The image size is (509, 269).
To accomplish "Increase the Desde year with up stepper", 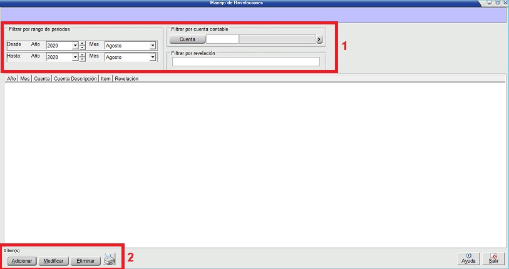I will coord(82,43).
